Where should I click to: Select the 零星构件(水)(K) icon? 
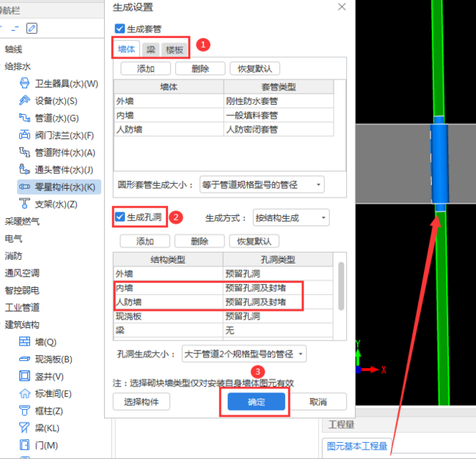[24, 187]
